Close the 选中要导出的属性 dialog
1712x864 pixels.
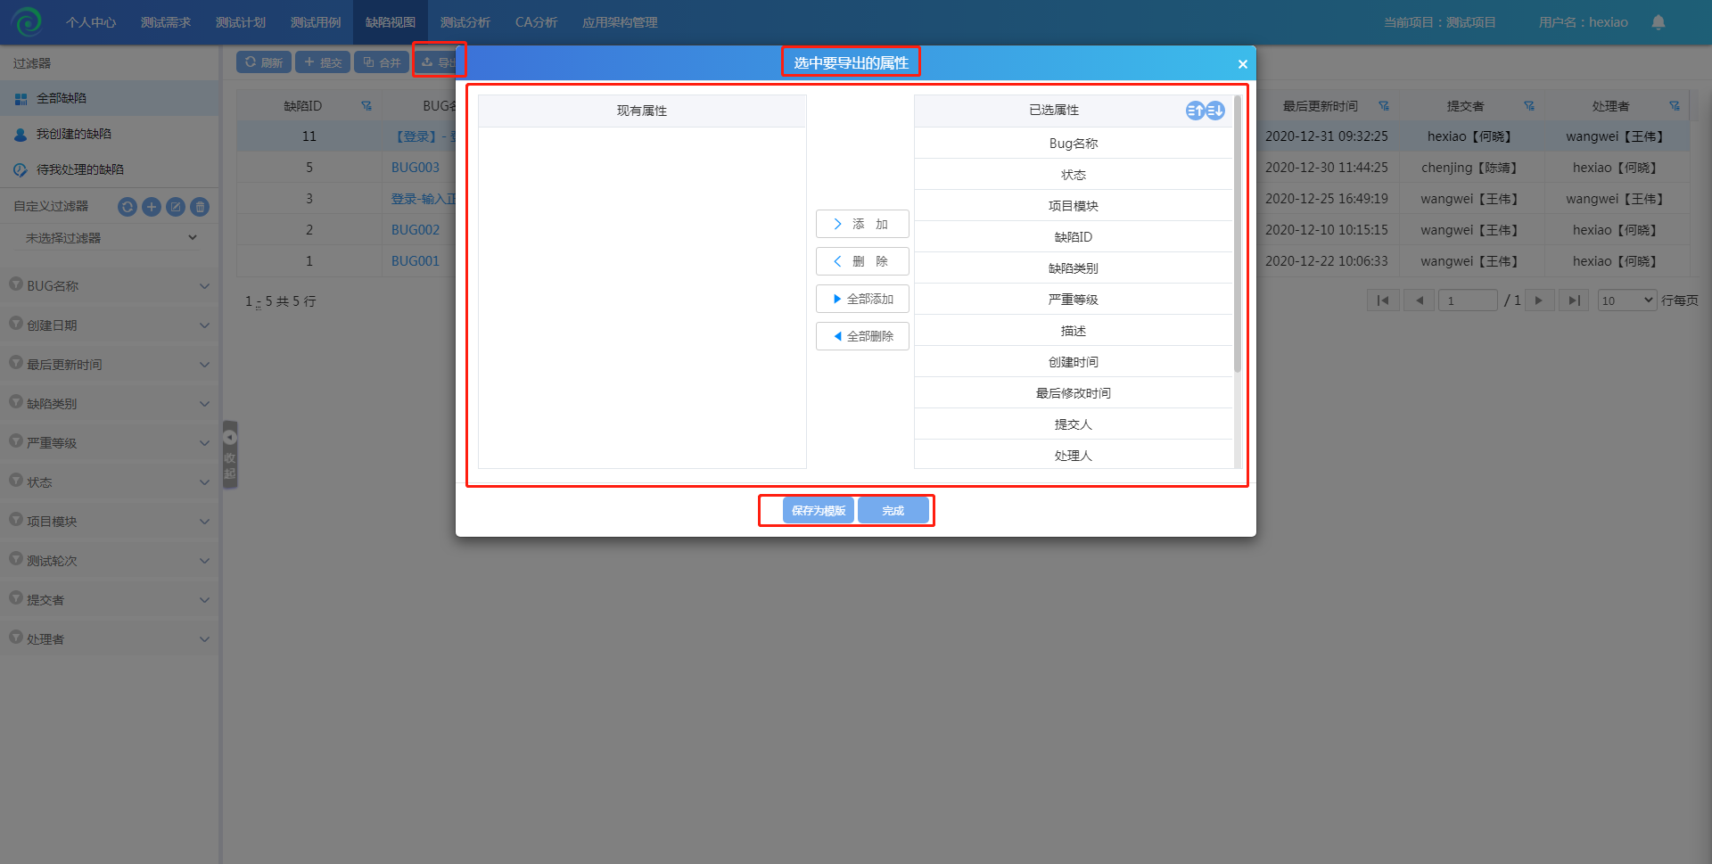1242,64
